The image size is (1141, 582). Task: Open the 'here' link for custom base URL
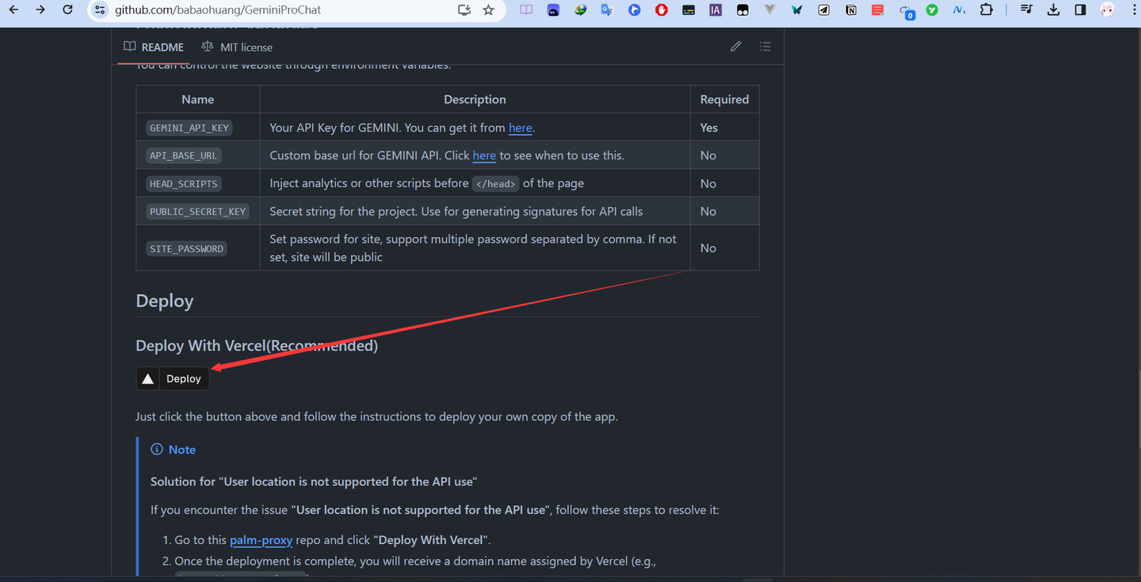pyautogui.click(x=484, y=155)
